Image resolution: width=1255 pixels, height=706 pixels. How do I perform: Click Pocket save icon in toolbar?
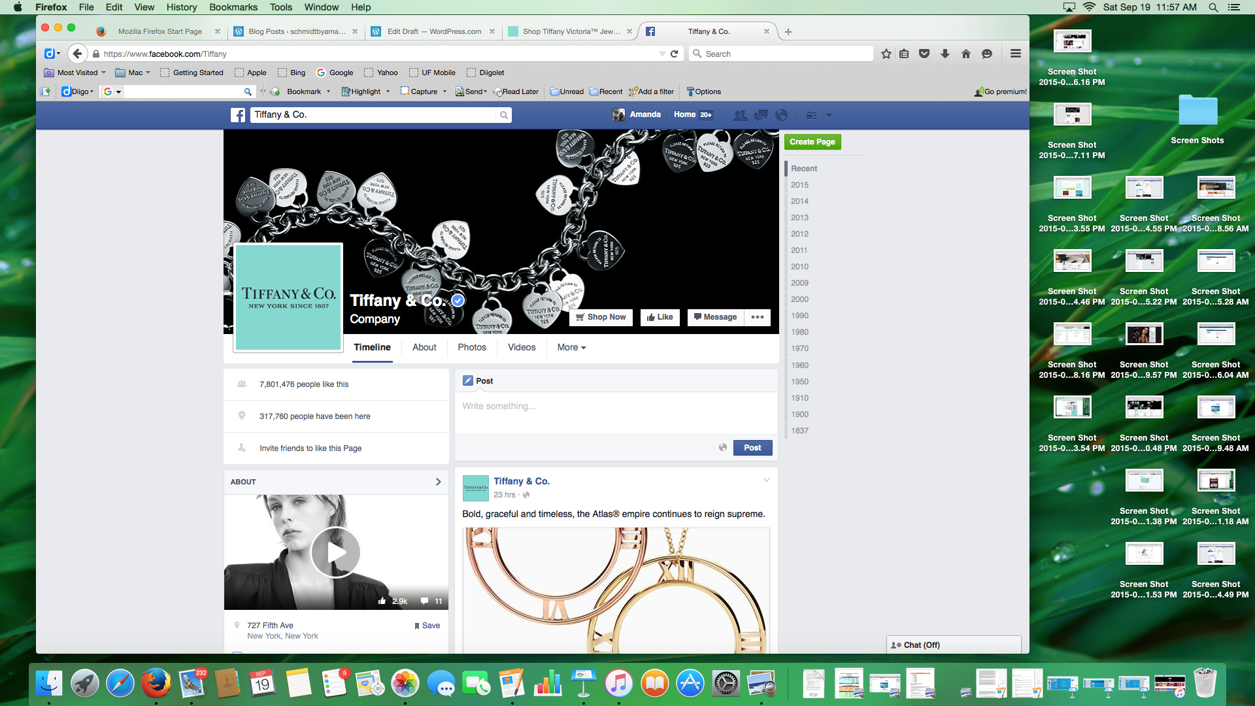point(924,54)
